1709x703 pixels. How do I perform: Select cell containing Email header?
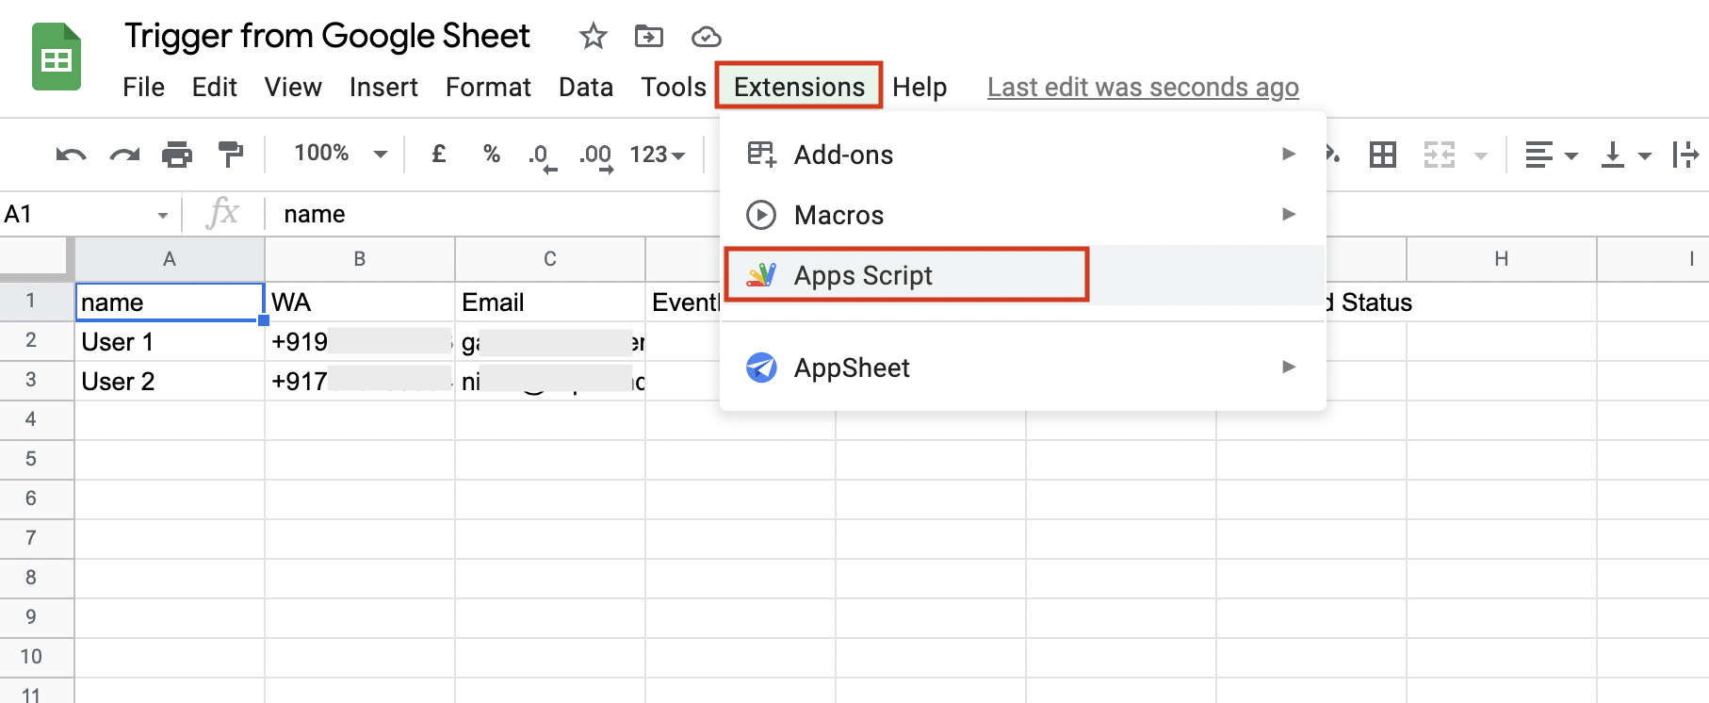point(550,302)
